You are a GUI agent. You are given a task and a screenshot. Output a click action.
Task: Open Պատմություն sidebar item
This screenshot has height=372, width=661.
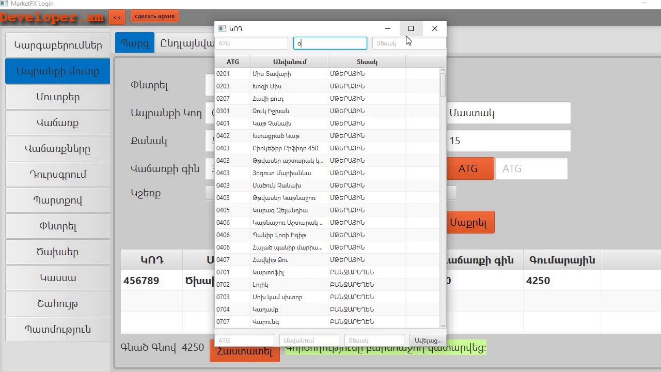[58, 329]
